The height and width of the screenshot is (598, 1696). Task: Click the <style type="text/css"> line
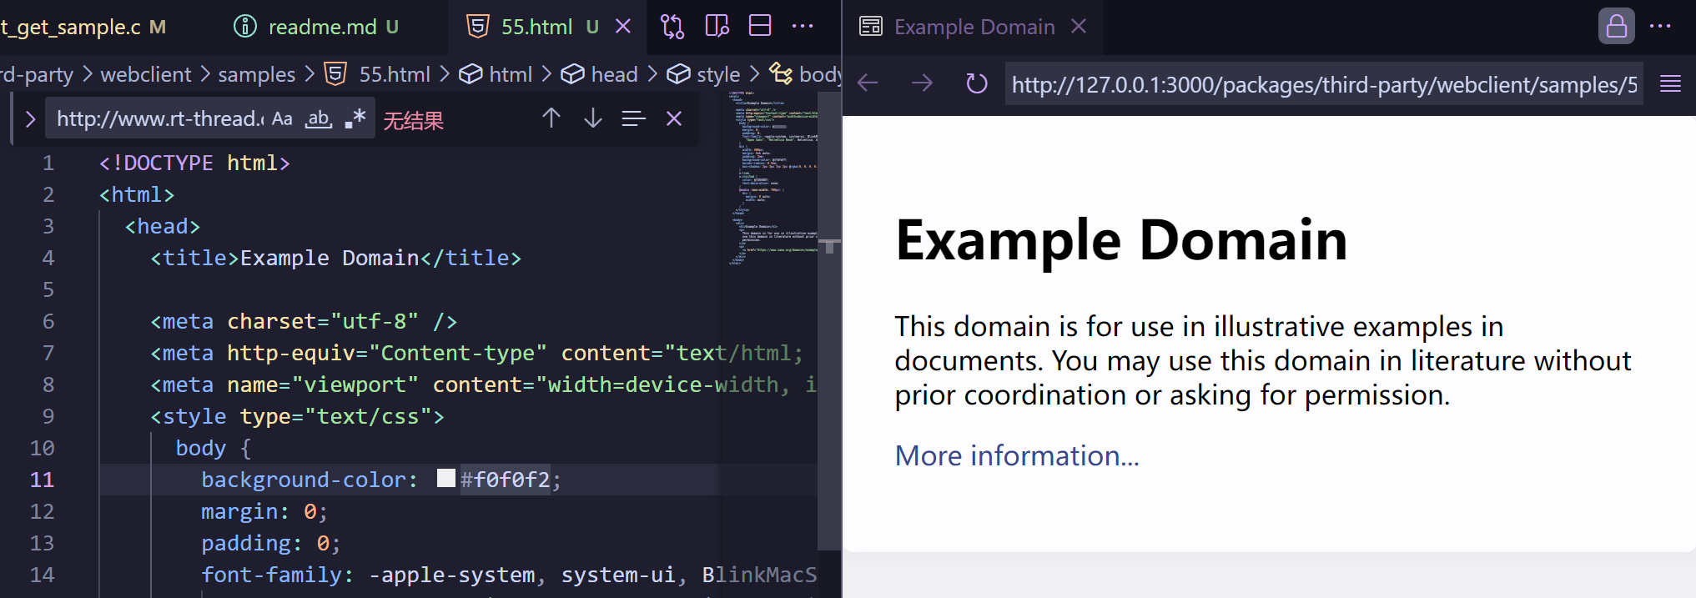(297, 416)
